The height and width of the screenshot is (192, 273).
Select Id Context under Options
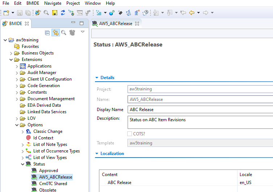coord(43,138)
